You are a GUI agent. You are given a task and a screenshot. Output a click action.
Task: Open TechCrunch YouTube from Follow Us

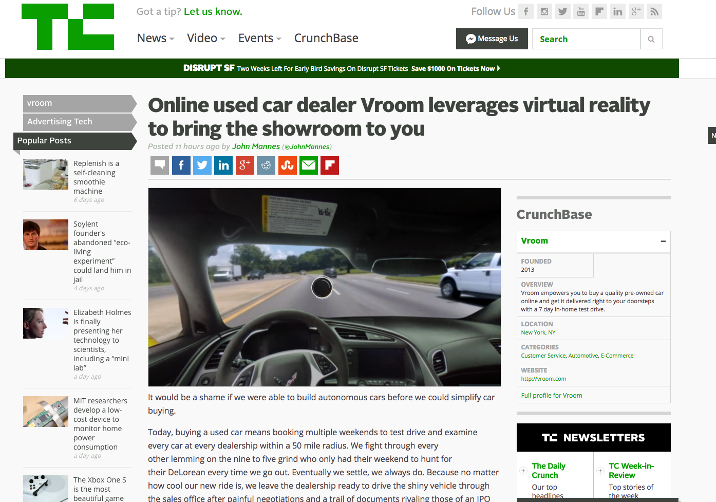click(x=581, y=11)
